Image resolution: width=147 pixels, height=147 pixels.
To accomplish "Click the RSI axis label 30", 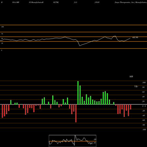I will [x=2, y=43].
